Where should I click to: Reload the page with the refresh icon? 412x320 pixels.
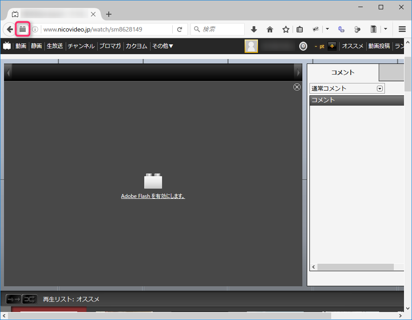pyautogui.click(x=179, y=29)
